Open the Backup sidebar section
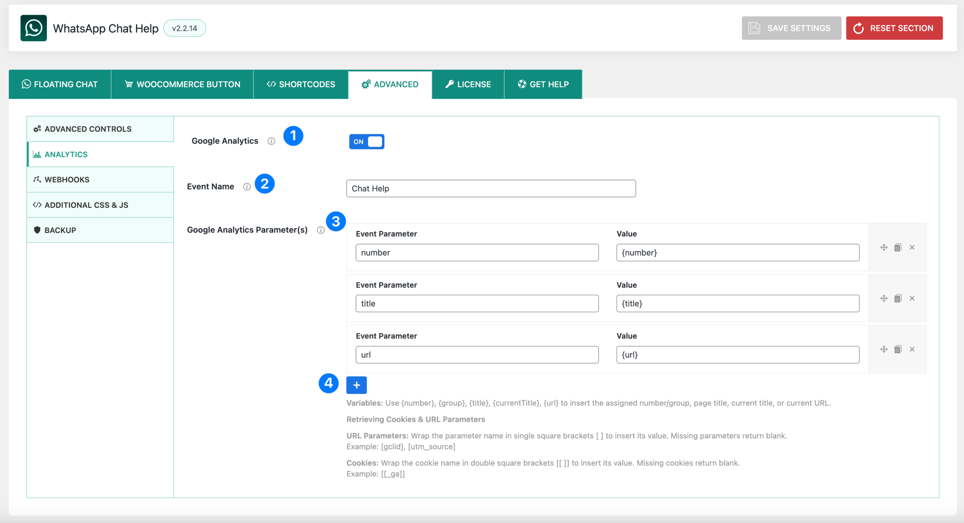The image size is (964, 523). pyautogui.click(x=60, y=230)
